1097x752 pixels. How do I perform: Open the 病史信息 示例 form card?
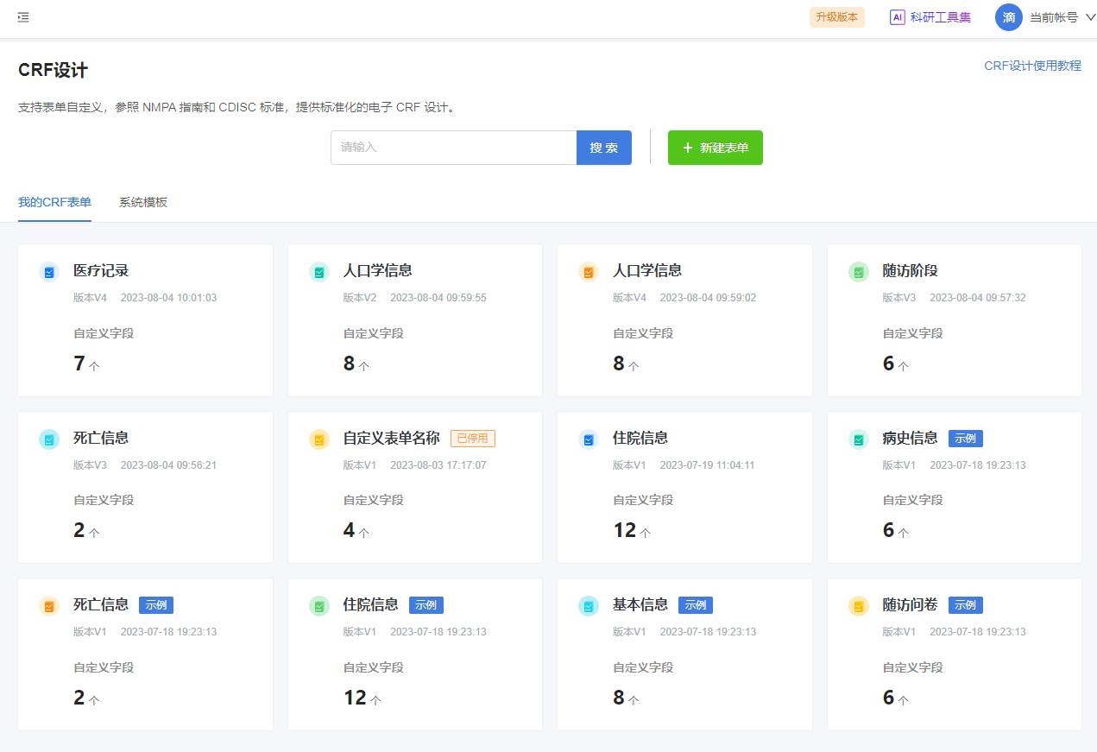[954, 487]
